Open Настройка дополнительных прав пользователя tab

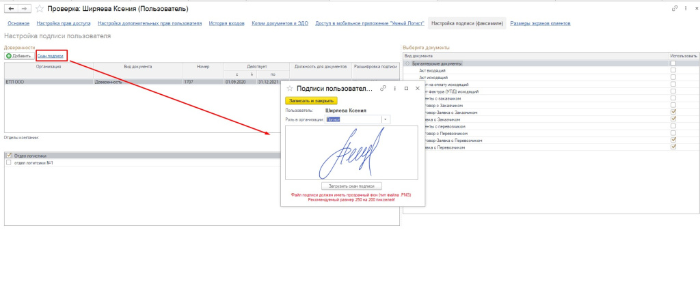[150, 23]
